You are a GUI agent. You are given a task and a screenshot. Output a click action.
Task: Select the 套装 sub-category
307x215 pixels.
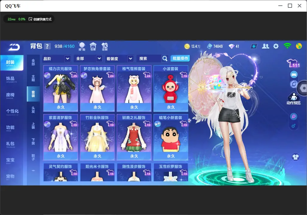point(33,94)
